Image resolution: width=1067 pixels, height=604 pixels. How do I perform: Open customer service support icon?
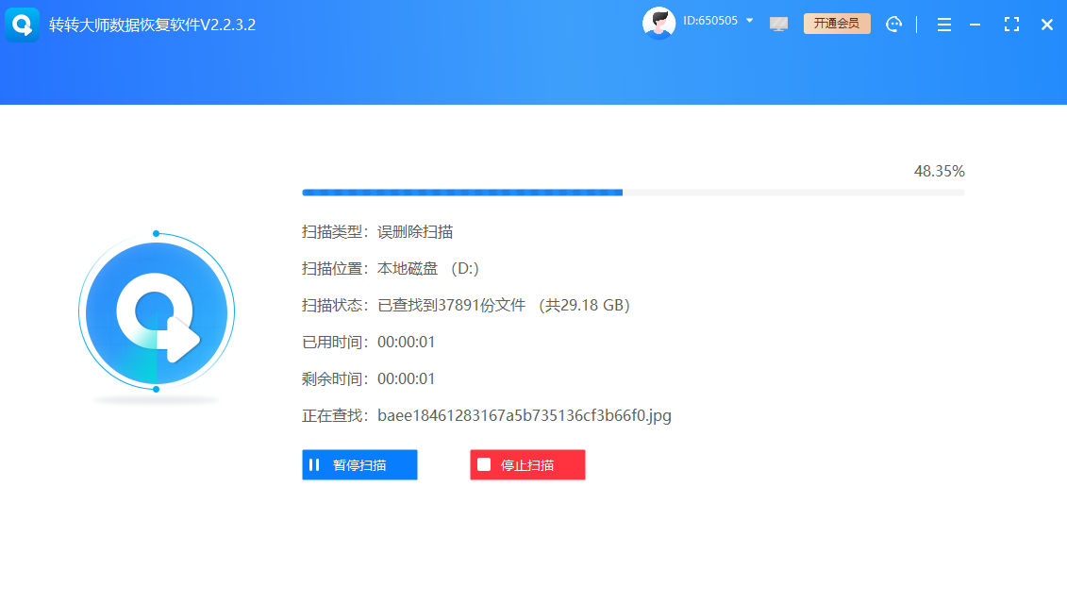click(x=893, y=23)
